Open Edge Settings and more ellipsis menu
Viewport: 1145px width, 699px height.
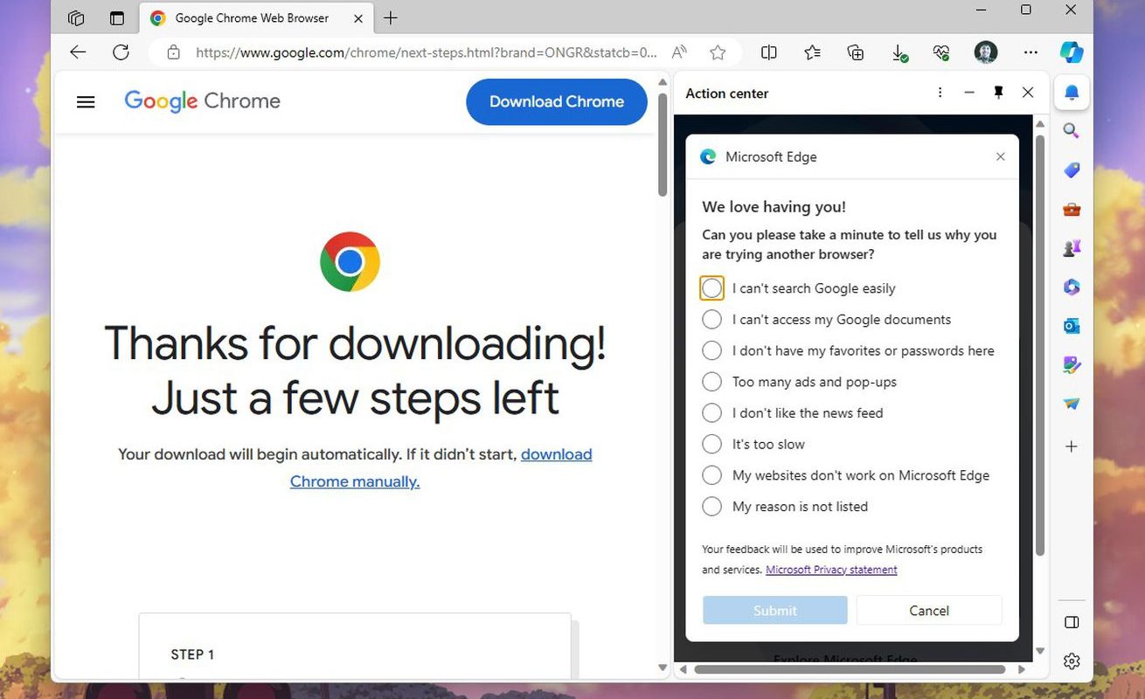tap(1030, 52)
